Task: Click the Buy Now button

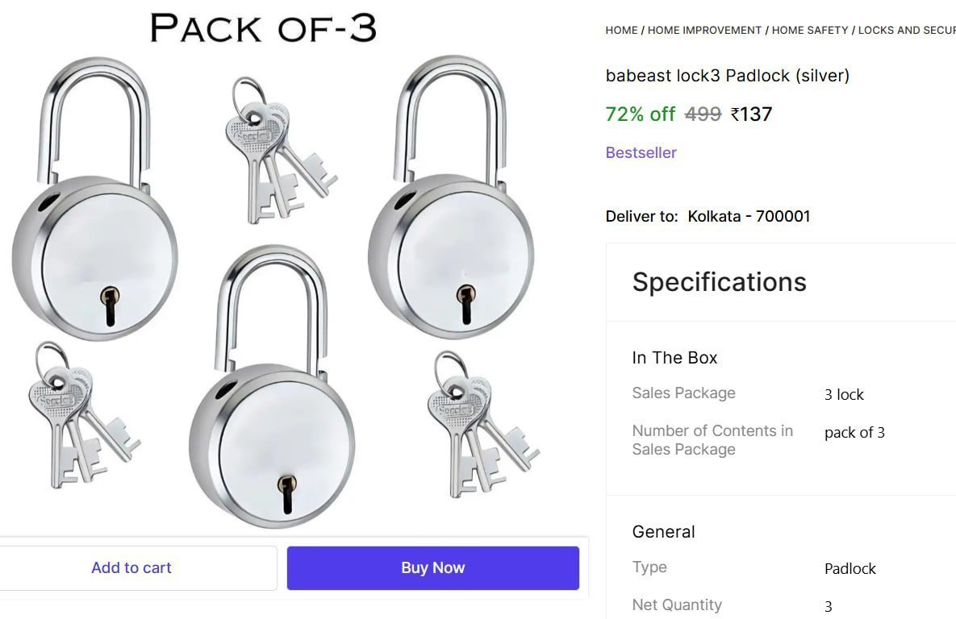Action: pyautogui.click(x=432, y=567)
